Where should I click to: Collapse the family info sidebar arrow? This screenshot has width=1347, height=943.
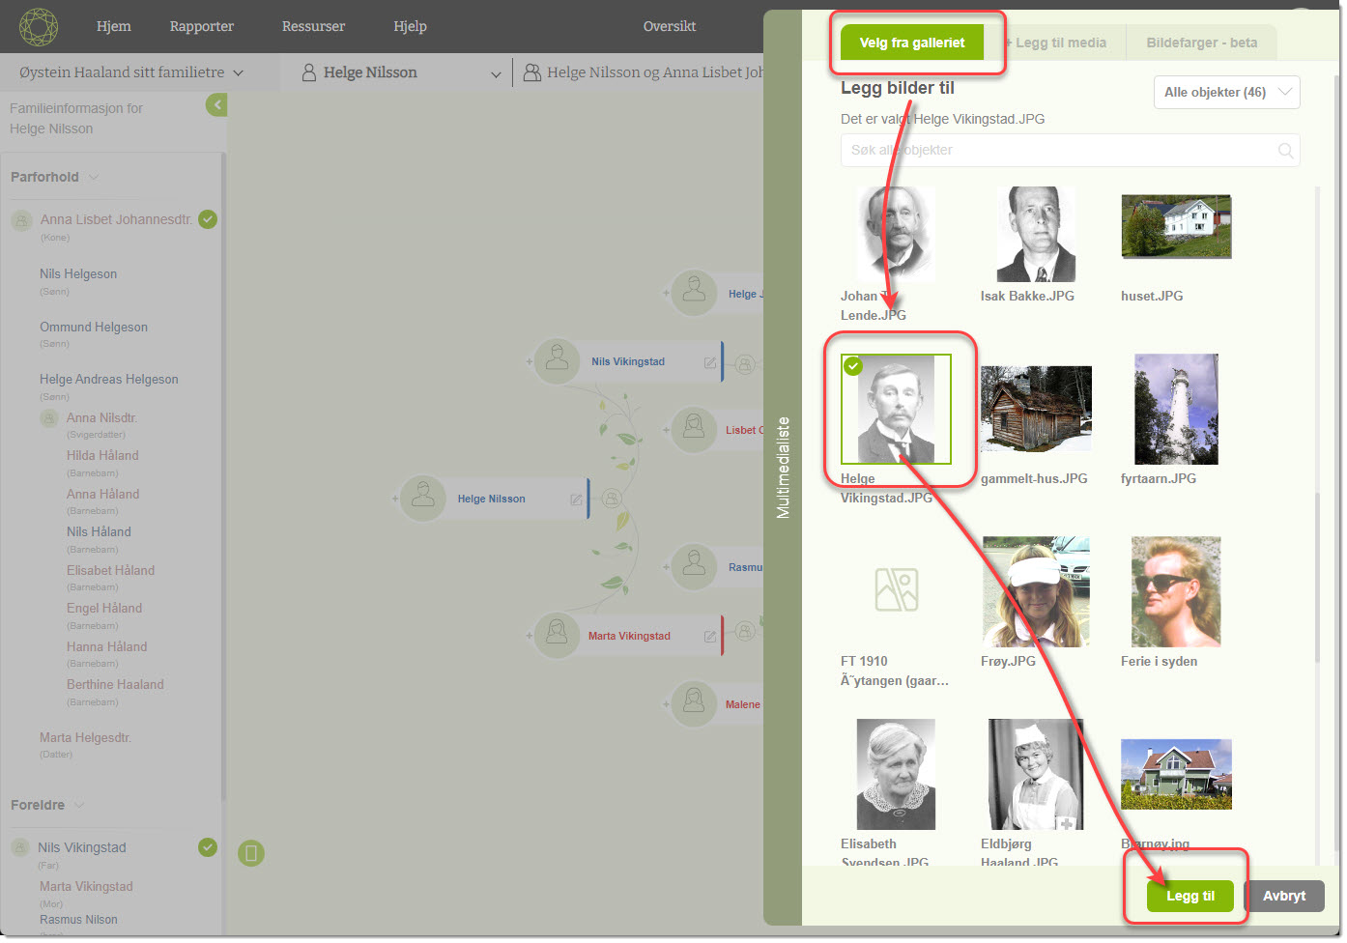[216, 104]
